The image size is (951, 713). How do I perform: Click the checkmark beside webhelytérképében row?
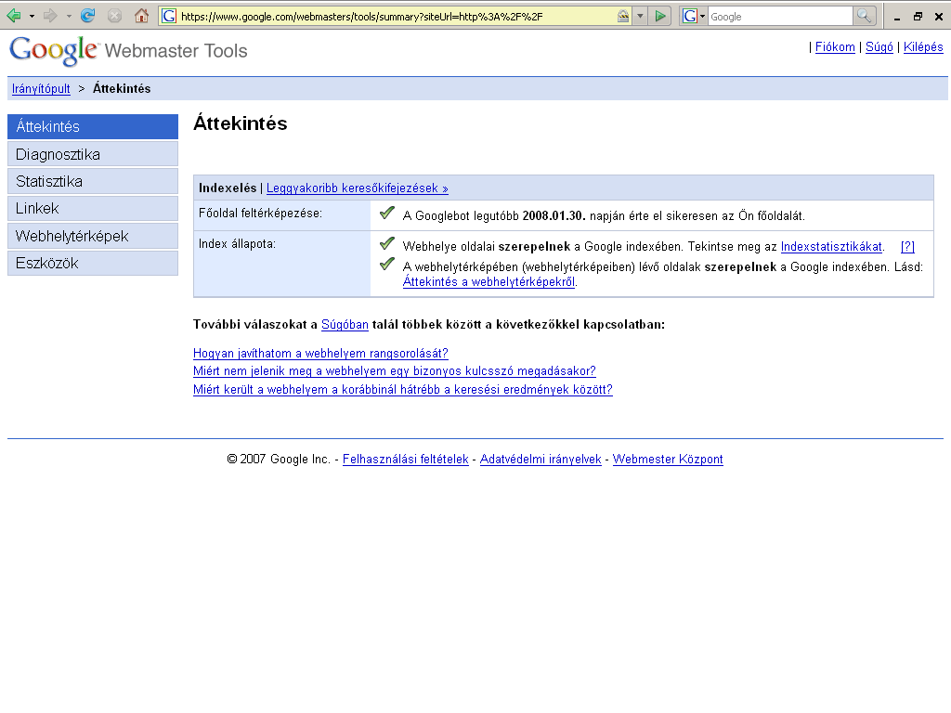[x=387, y=265]
